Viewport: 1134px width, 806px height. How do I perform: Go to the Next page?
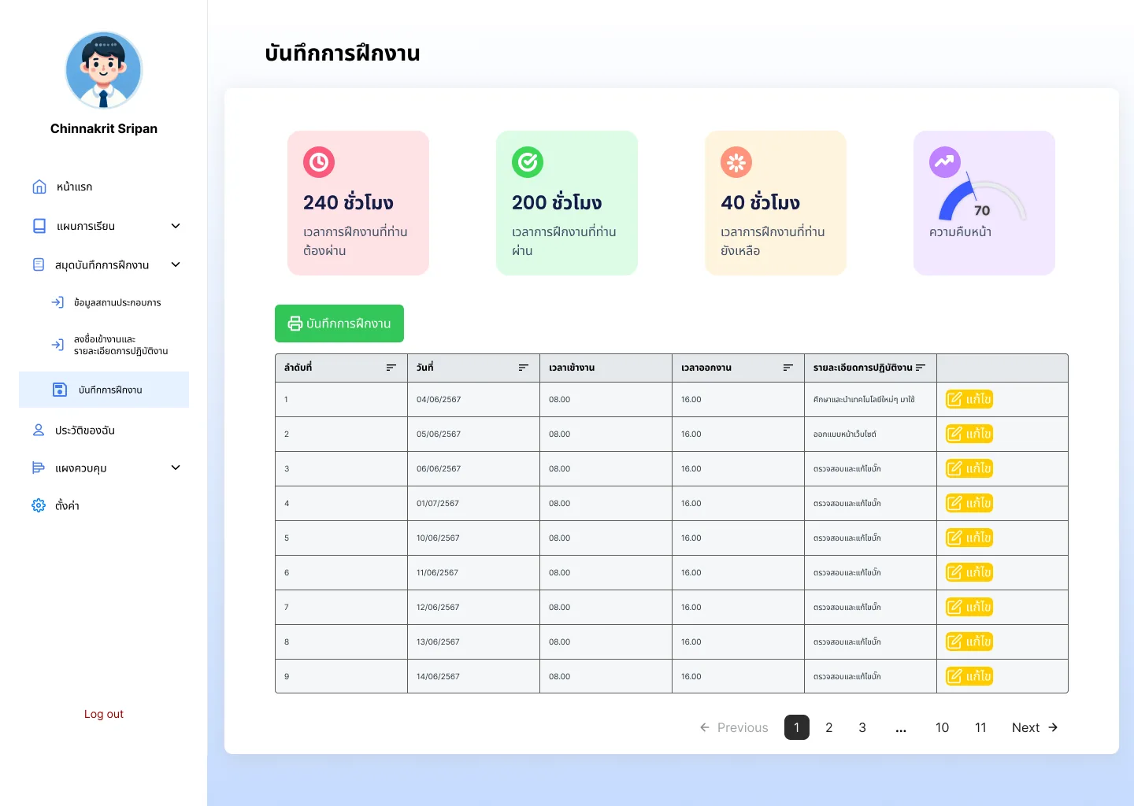click(x=1035, y=727)
